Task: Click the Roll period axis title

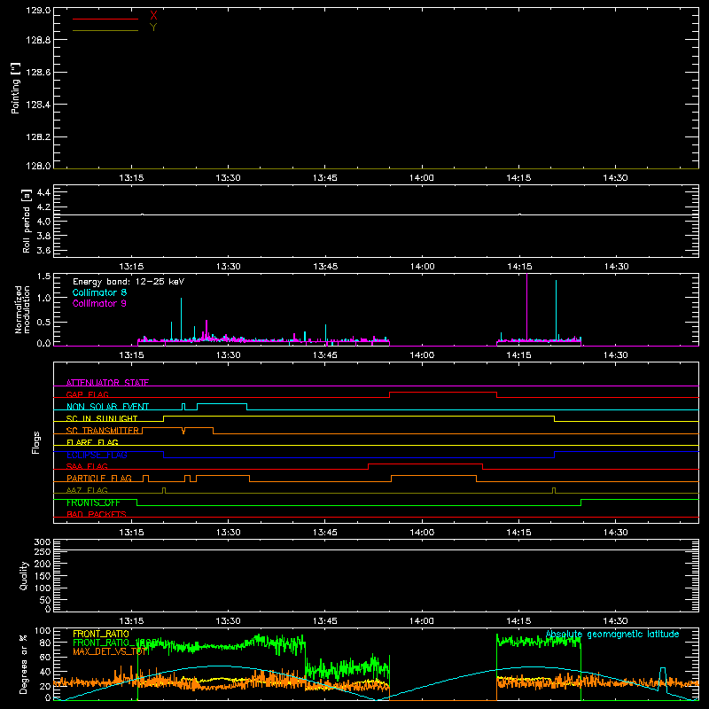Action: point(26,221)
